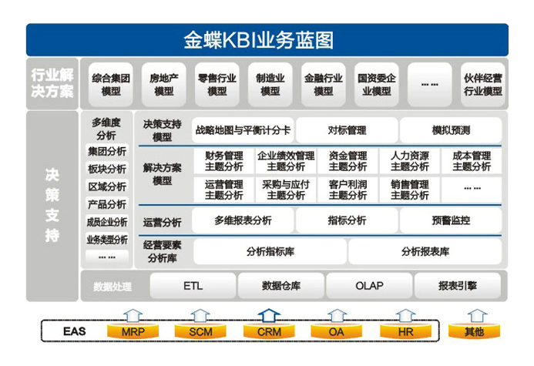Image resolution: width=534 pixels, height=366 pixels.
Task: Click the ETL data processing box
Action: tap(193, 286)
